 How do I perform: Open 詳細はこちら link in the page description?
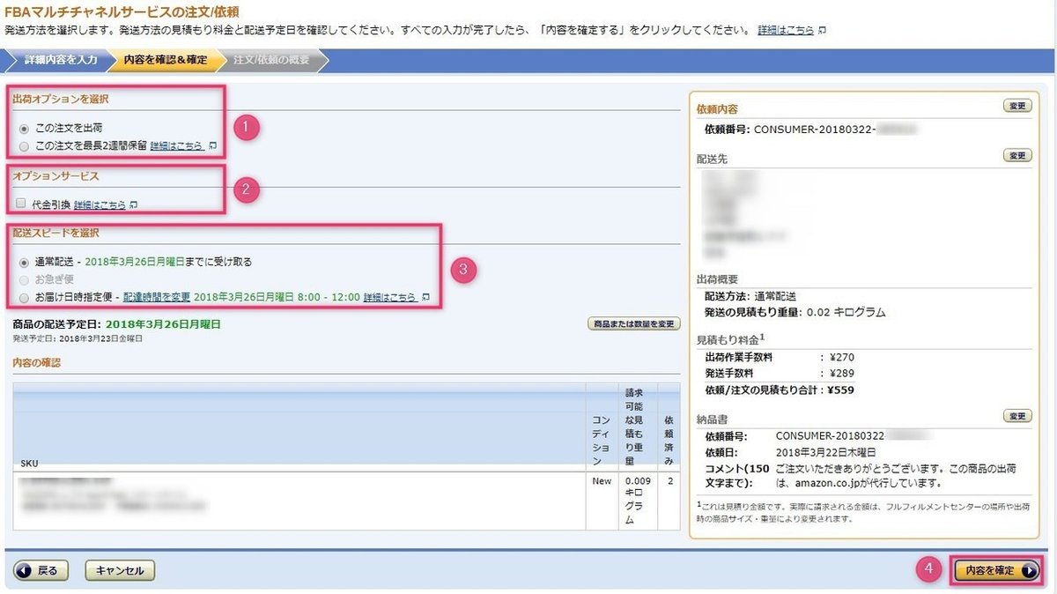pyautogui.click(x=784, y=28)
